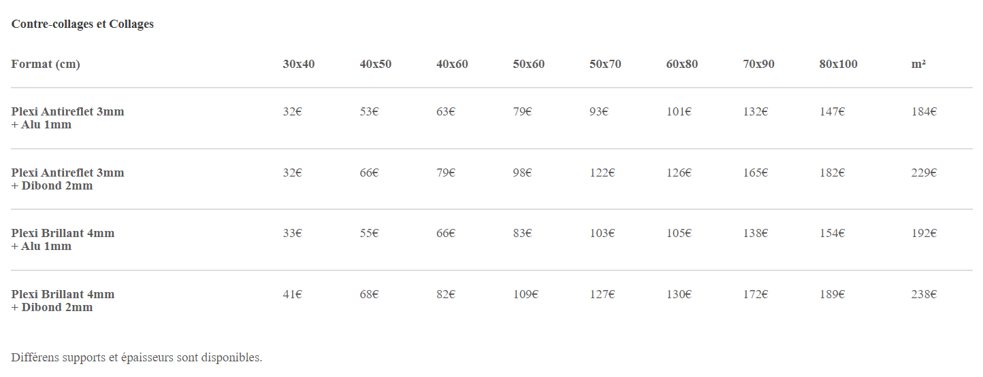The image size is (983, 377).
Task: Click the 30x40 column header
Action: 299,64
